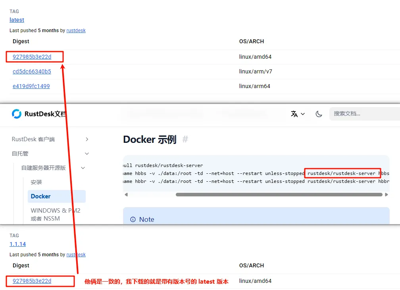Click the anchor icon beside Docker 示例 heading

[x=185, y=139]
